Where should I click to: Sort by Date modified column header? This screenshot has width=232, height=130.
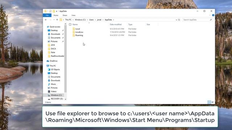click(116, 25)
